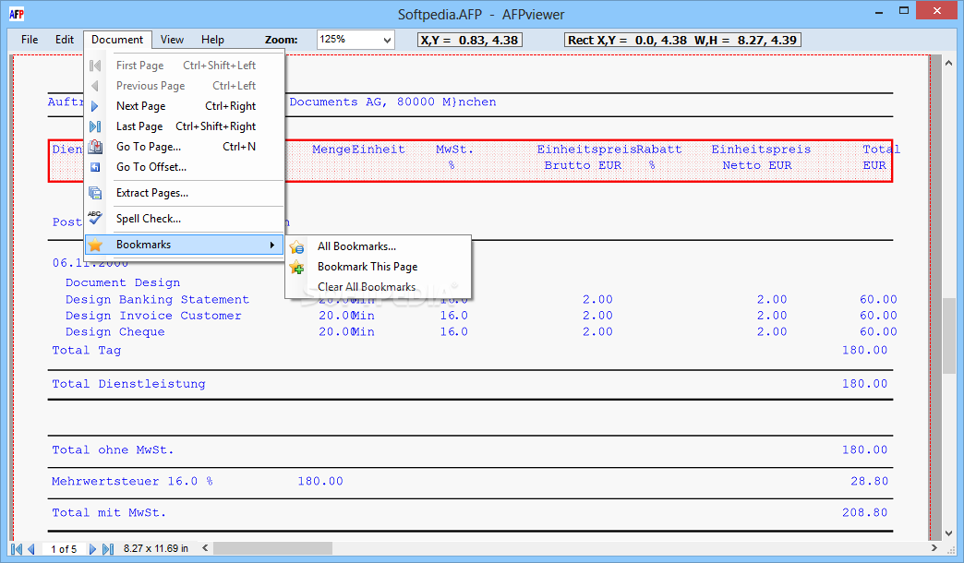Click the All Bookmarks star icon
The height and width of the screenshot is (563, 964).
[296, 246]
